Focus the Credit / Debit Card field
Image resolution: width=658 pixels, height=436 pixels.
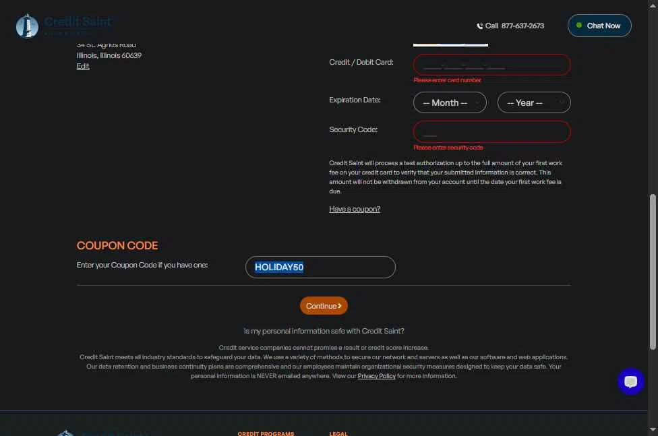pos(492,65)
